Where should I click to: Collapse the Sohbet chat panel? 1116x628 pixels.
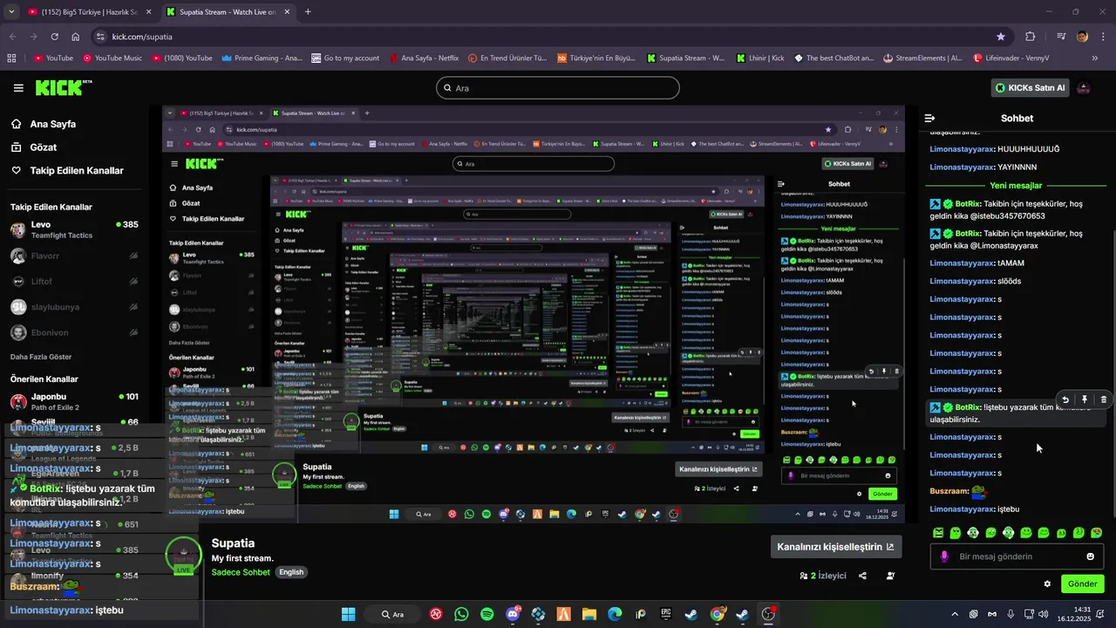tap(929, 118)
